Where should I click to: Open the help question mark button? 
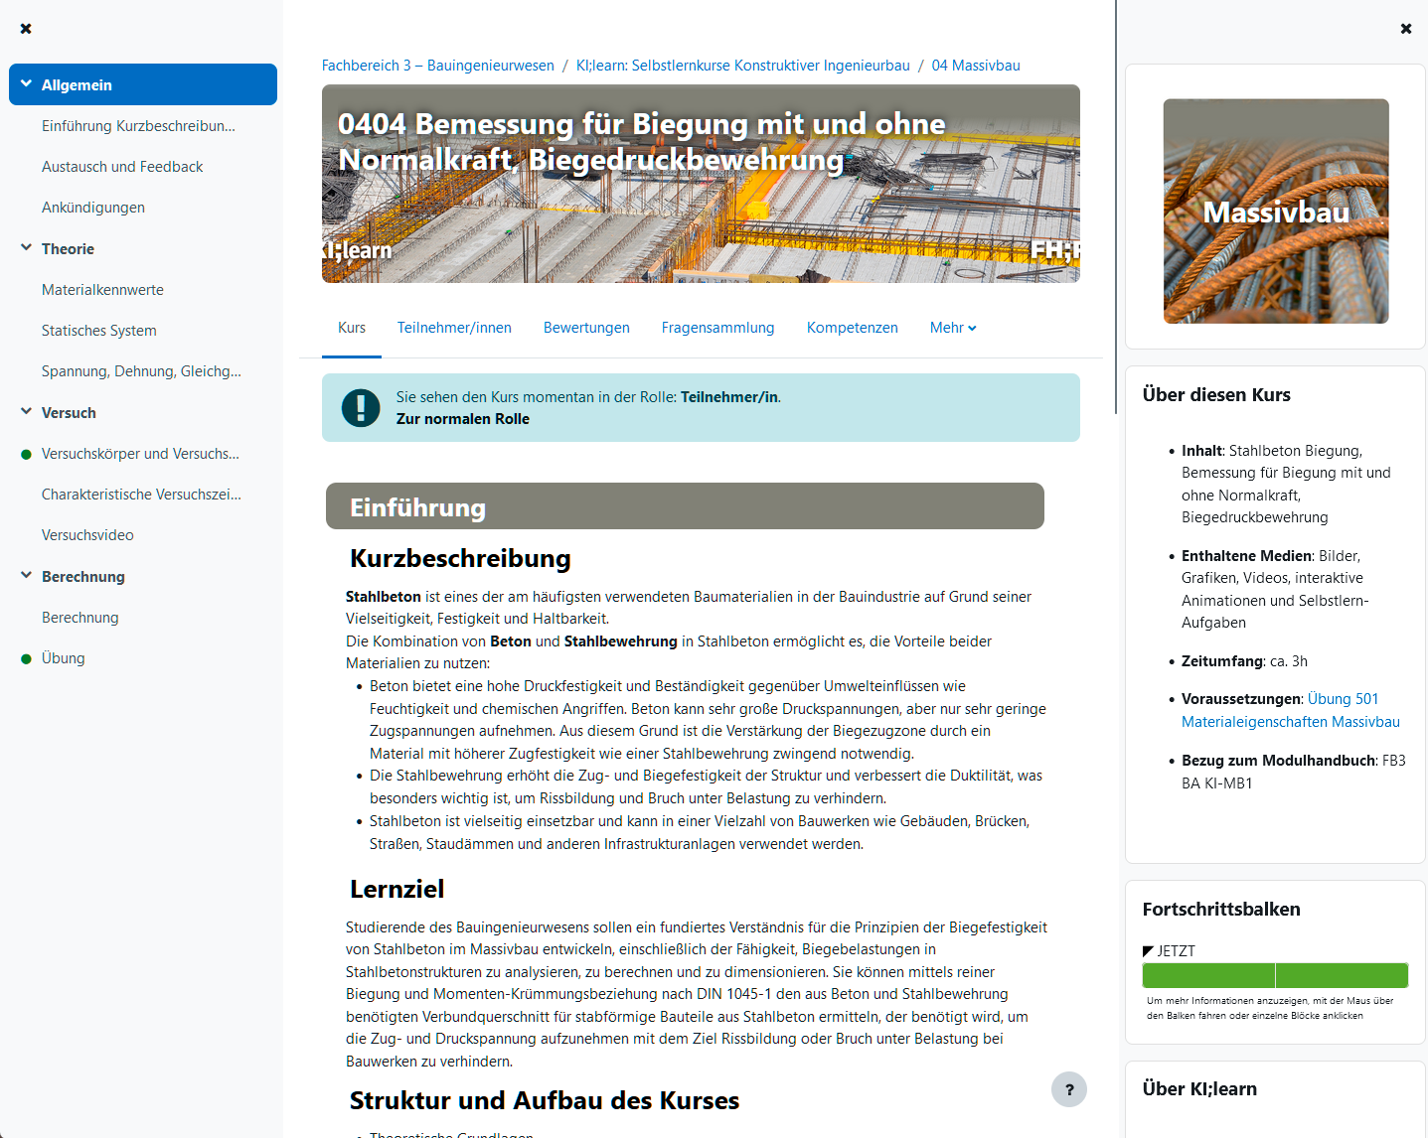(x=1069, y=1089)
